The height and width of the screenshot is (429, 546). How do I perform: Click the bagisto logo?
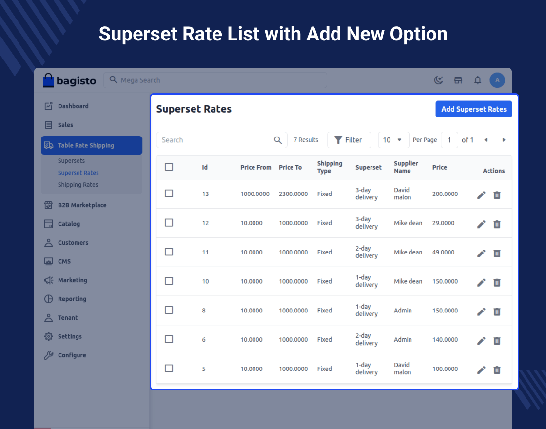tap(69, 80)
